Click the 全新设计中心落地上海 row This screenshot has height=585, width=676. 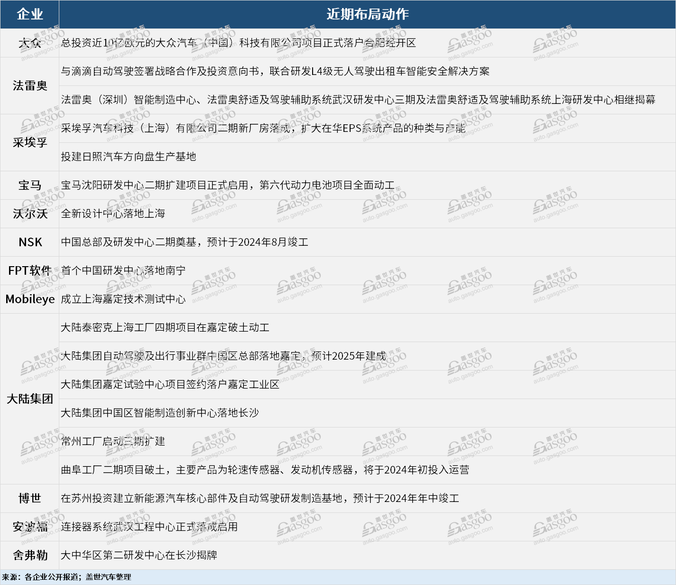click(x=367, y=214)
